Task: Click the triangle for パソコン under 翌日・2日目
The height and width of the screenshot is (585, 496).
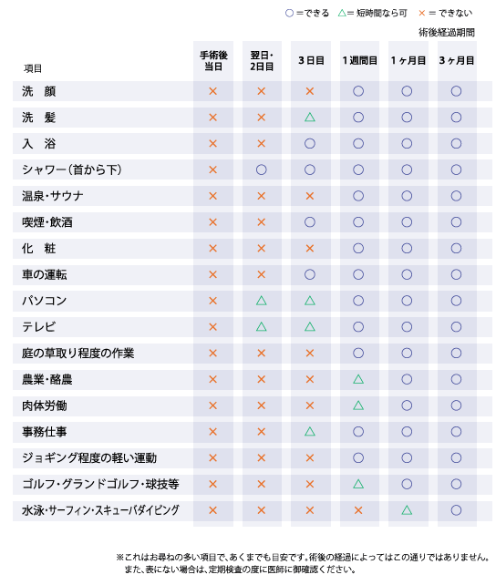Action: pyautogui.click(x=262, y=301)
